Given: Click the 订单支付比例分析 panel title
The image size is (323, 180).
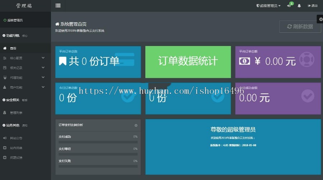Looking at the screenshot, I should (71, 125).
